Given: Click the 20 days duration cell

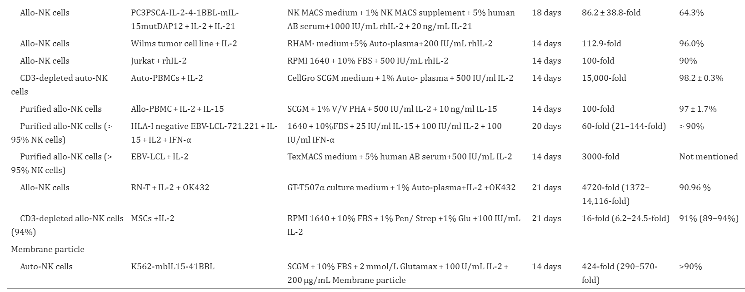Looking at the screenshot, I should pos(546,126).
